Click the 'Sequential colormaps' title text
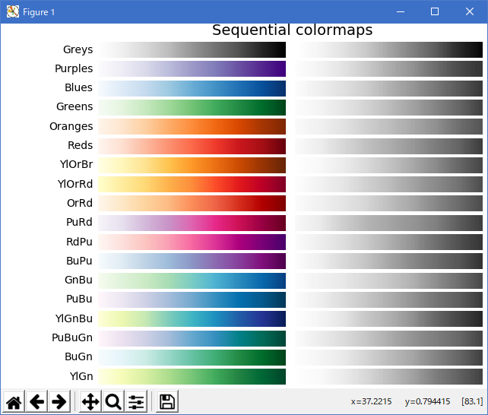The image size is (488, 415). 292,30
